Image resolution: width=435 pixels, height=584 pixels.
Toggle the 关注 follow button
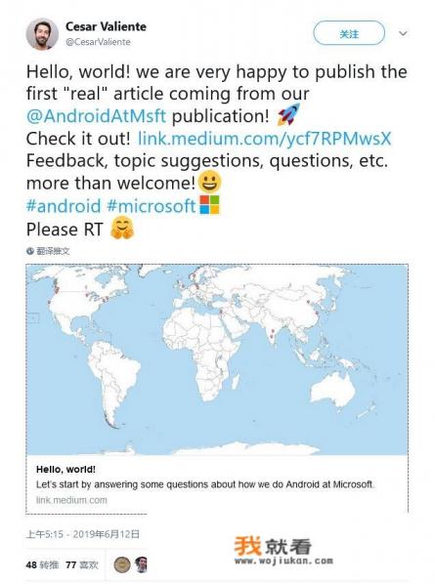coord(349,33)
